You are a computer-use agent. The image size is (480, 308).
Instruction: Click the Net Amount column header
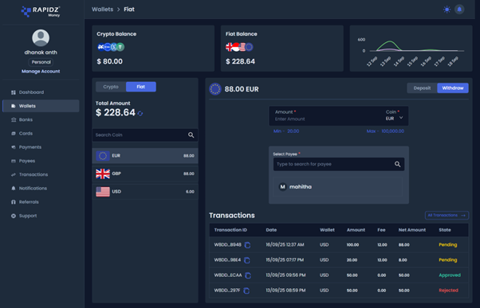pyautogui.click(x=412, y=230)
